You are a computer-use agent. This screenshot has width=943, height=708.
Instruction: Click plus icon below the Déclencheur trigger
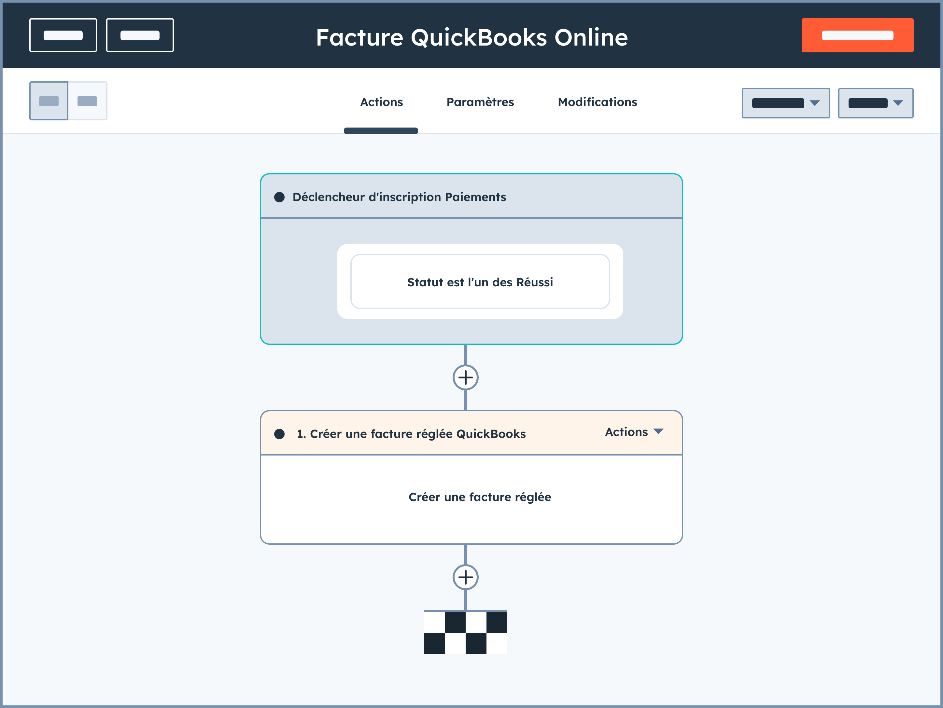(465, 377)
